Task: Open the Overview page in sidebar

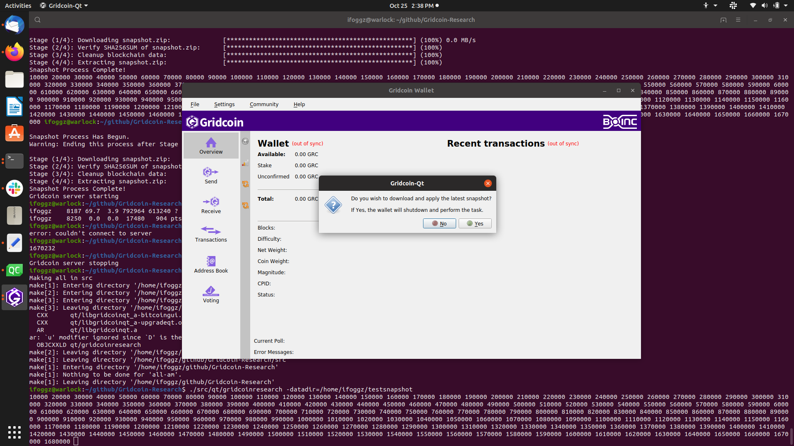Action: click(211, 145)
